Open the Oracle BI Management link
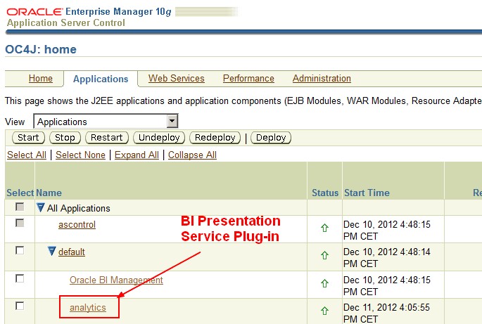This screenshot has width=482, height=324. click(x=116, y=280)
